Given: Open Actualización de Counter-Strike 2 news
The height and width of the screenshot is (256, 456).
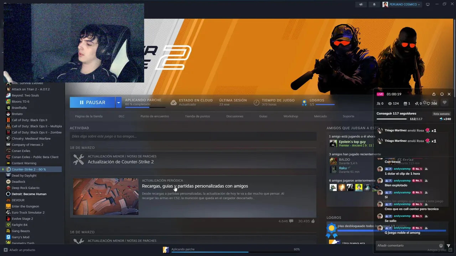Looking at the screenshot, I should click(x=121, y=162).
